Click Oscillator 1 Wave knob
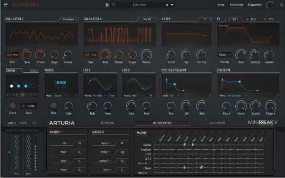This screenshot has height=178, width=285. click(x=27, y=54)
